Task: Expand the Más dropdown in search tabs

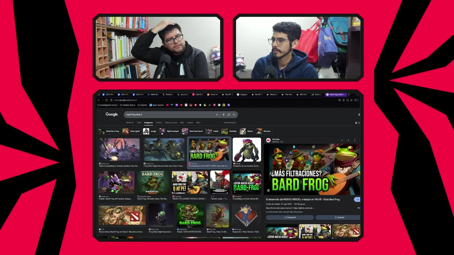Action: click(199, 123)
